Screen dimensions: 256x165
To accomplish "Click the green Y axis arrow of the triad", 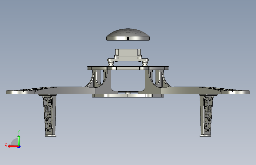I will tap(19, 141).
